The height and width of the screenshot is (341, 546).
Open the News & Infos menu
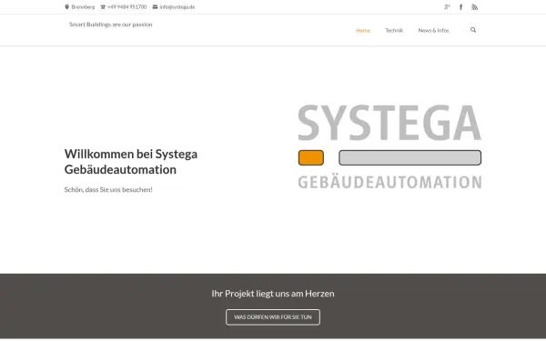point(433,31)
